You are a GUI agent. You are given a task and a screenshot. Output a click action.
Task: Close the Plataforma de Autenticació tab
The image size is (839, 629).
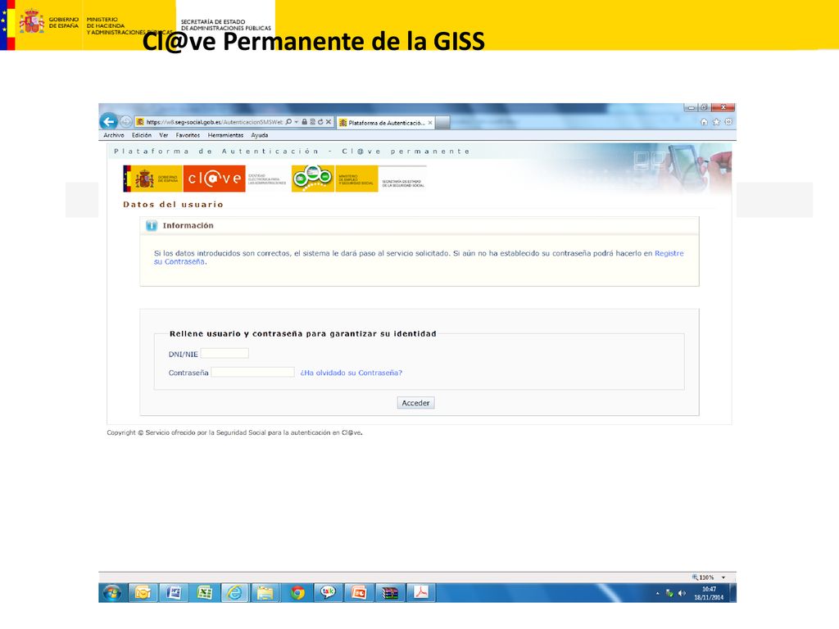[x=429, y=123]
